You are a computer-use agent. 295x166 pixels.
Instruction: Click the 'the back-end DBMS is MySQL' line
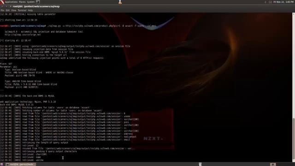(x=27, y=96)
